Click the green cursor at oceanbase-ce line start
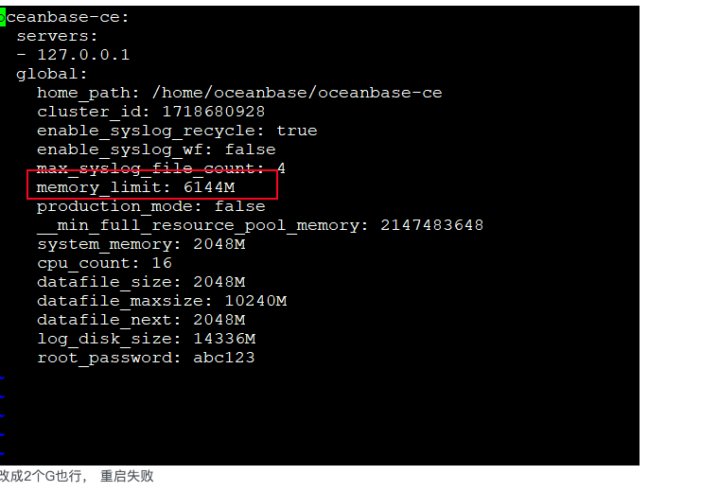701x492 pixels. tap(2, 18)
